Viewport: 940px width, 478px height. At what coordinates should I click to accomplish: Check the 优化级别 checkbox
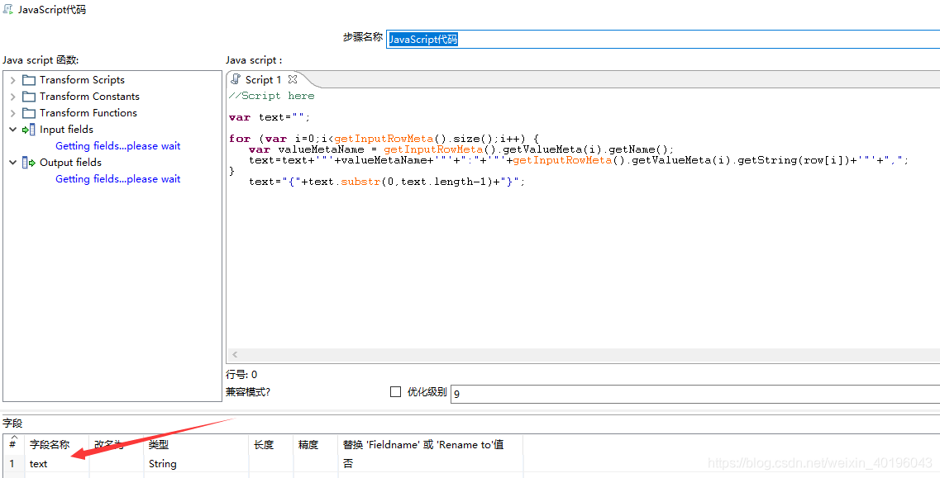394,391
